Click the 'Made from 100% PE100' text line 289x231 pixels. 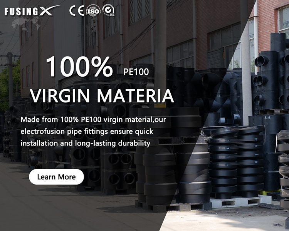(x=93, y=120)
